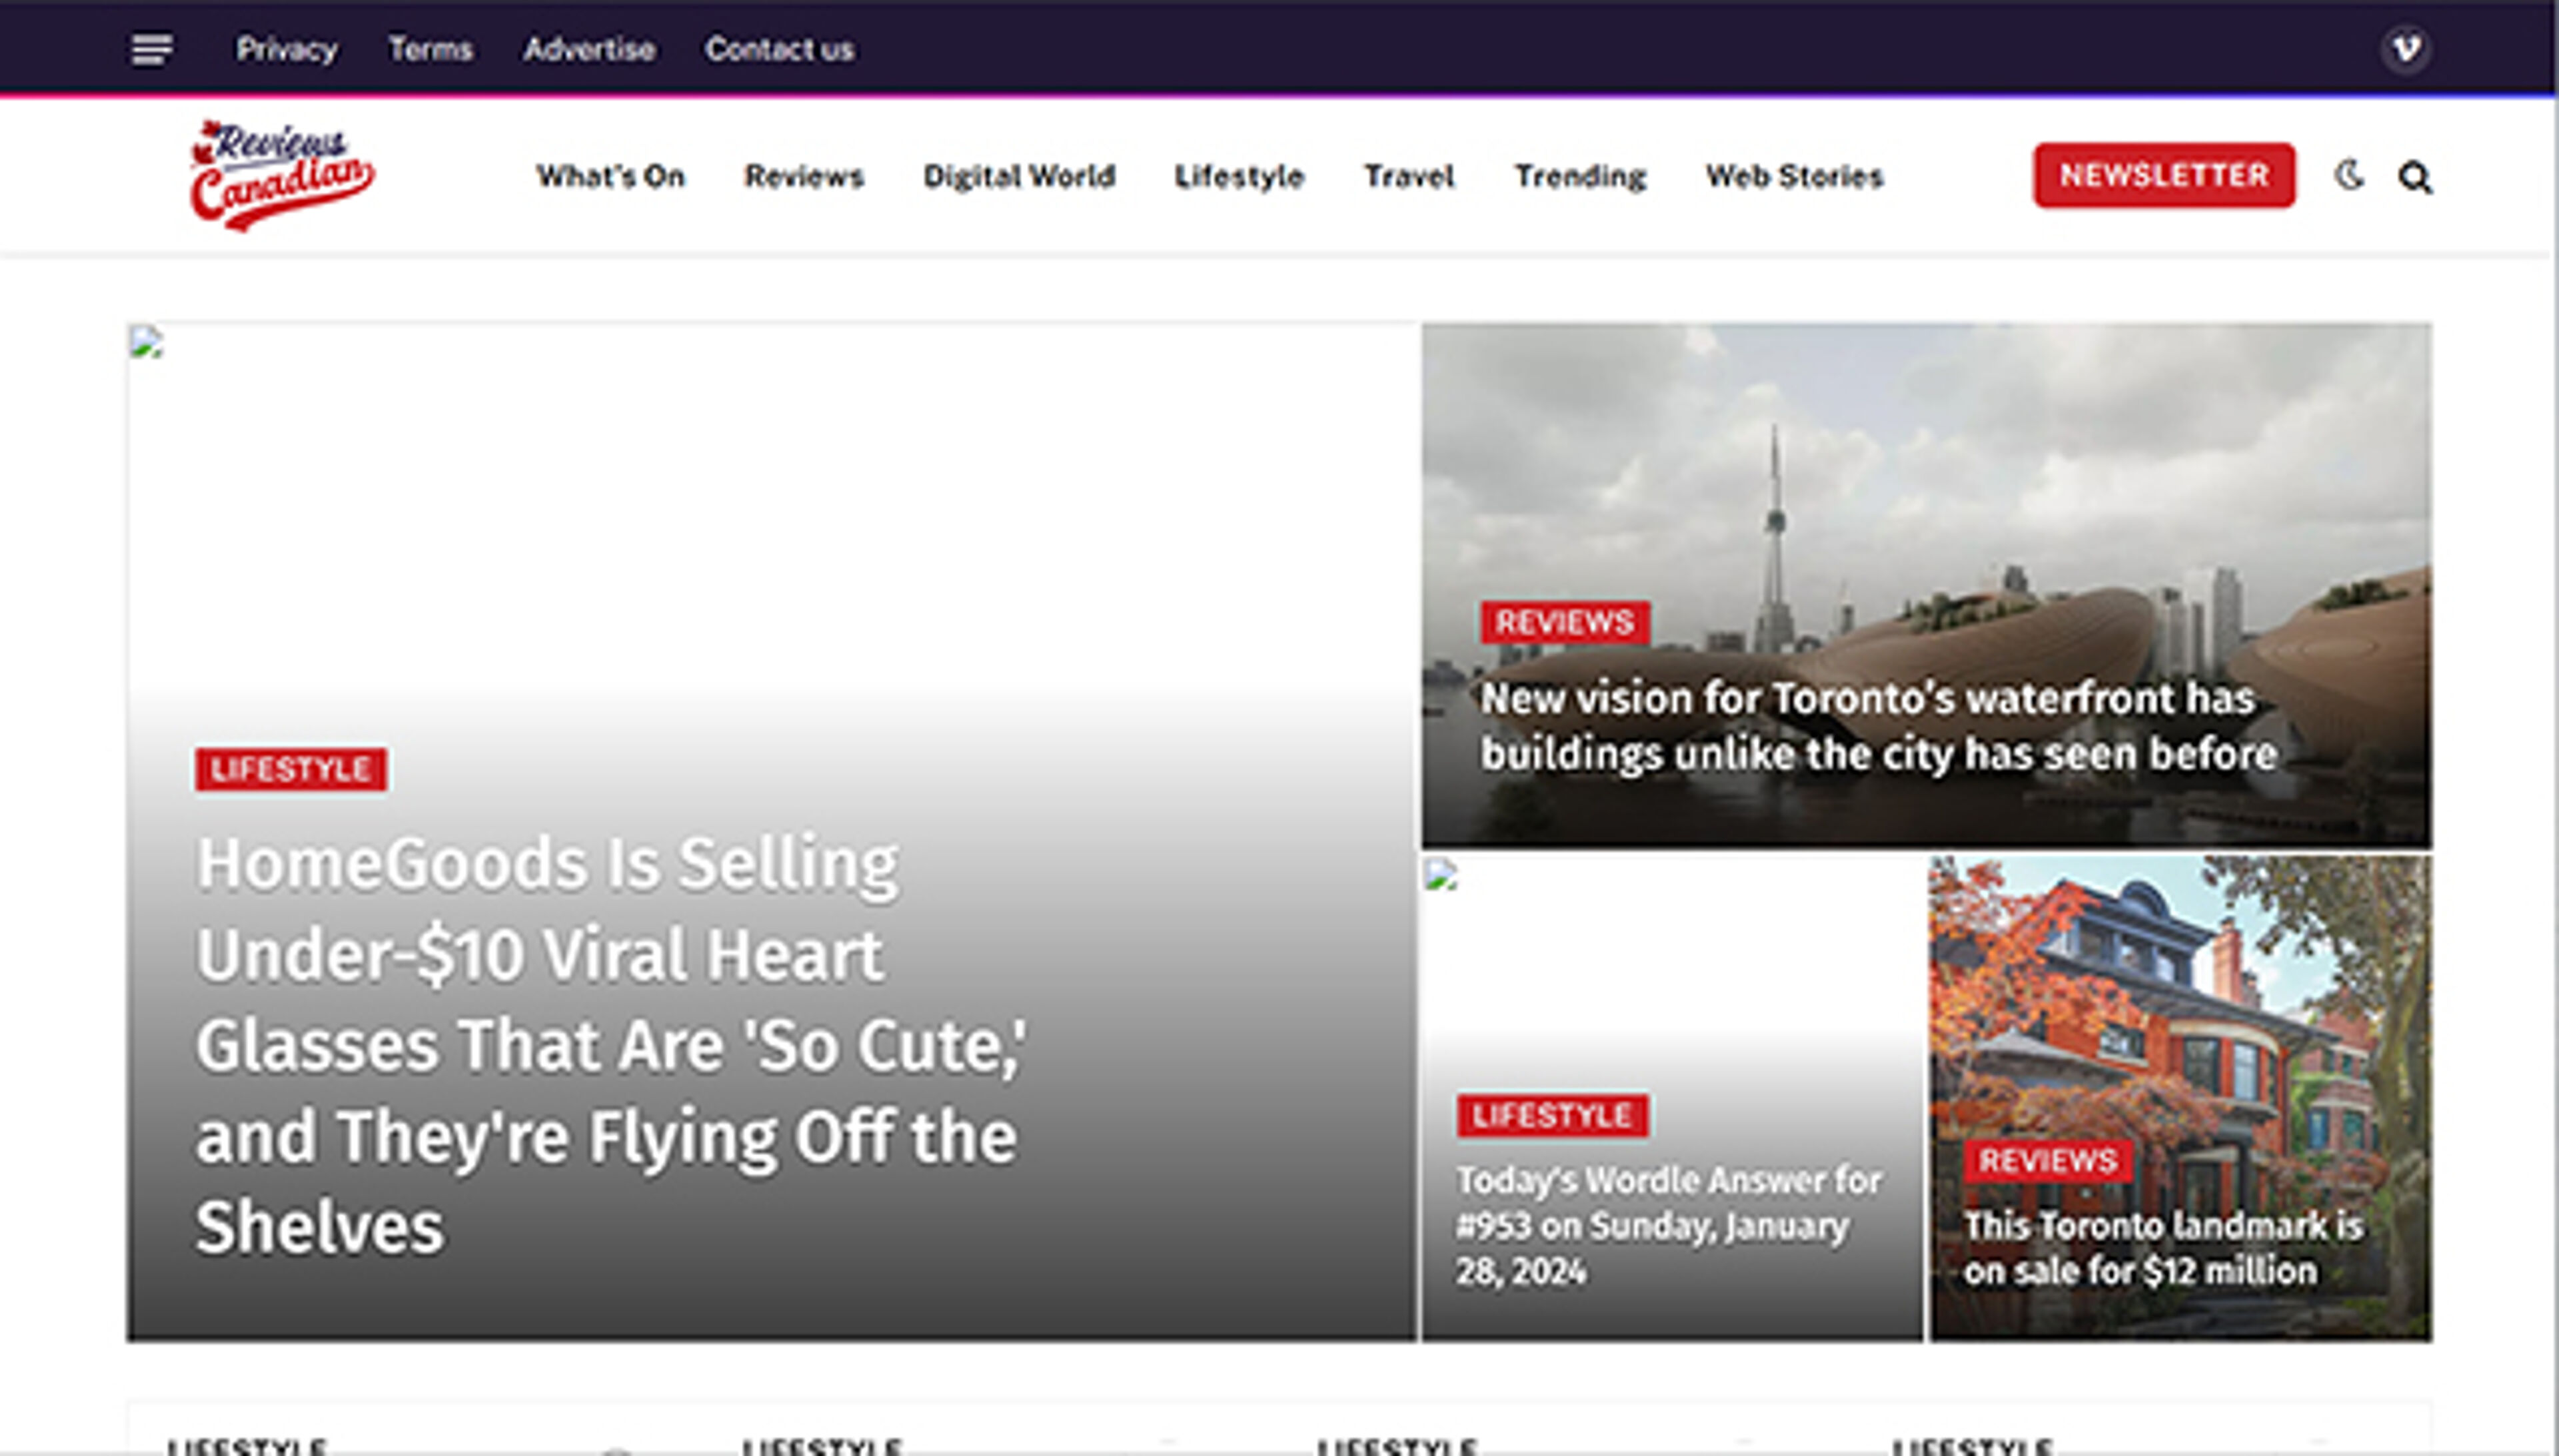Open the search magnifier icon
The height and width of the screenshot is (1456, 2559).
click(x=2414, y=177)
